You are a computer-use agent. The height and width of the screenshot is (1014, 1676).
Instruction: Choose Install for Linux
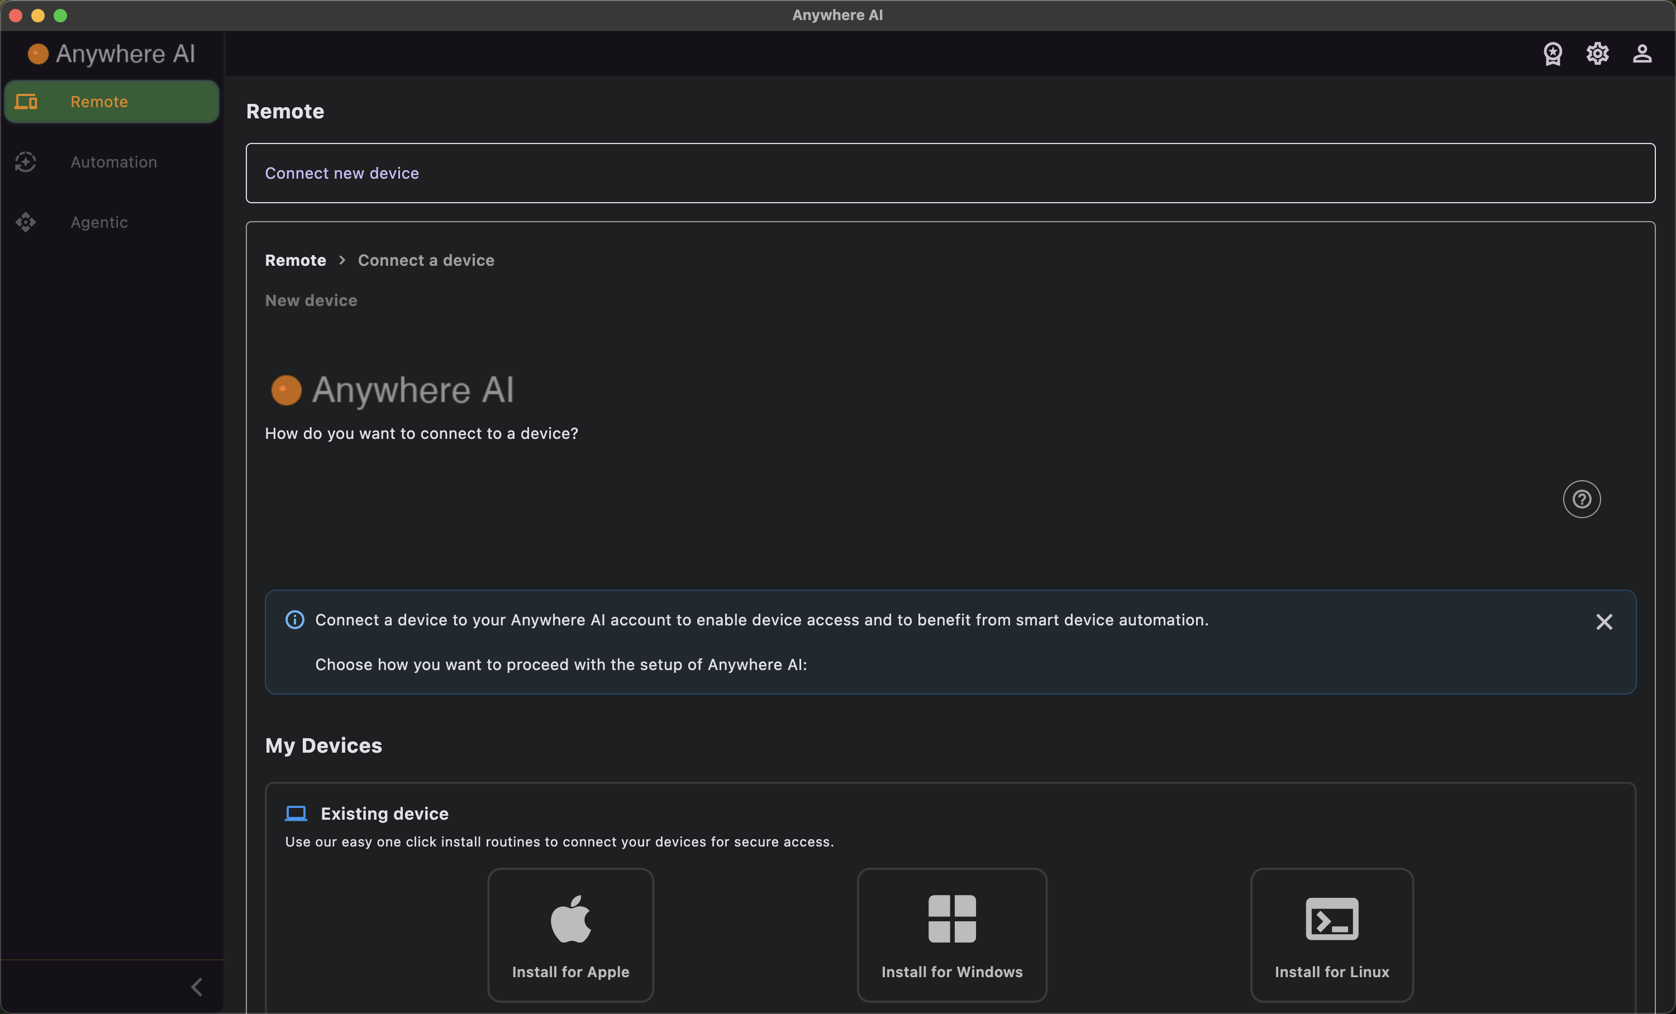[x=1332, y=935]
